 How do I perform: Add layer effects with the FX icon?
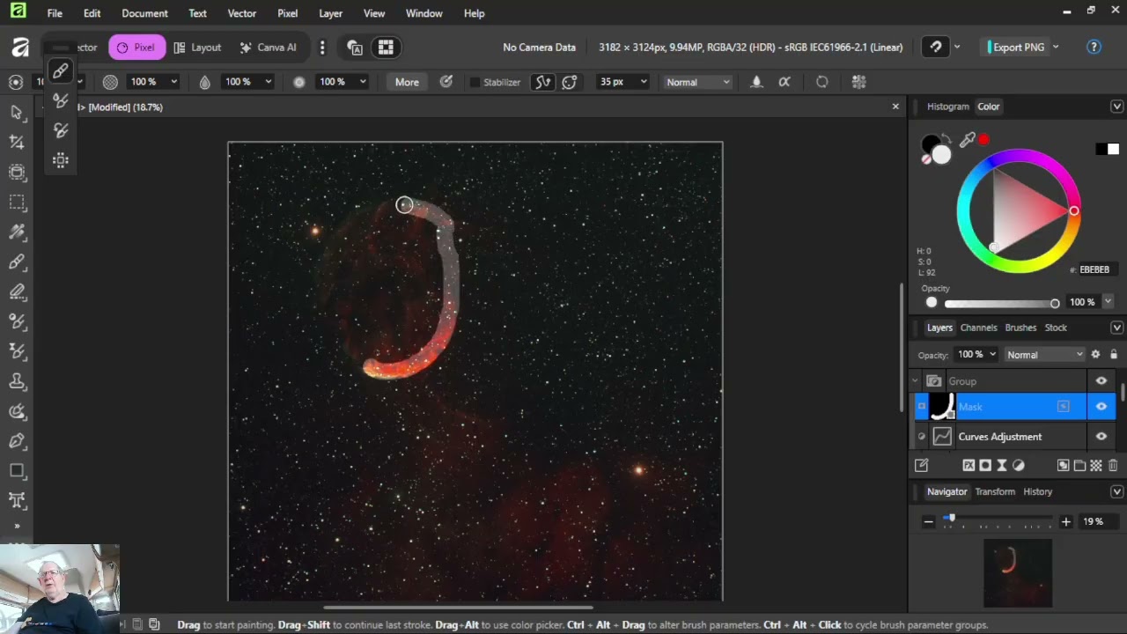[969, 465]
